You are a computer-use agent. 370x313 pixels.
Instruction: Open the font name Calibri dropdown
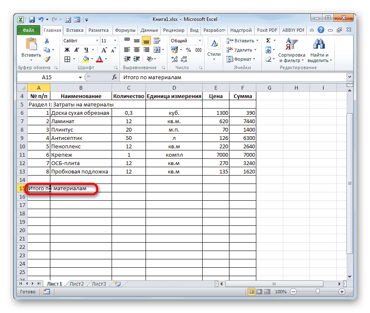tap(96, 41)
